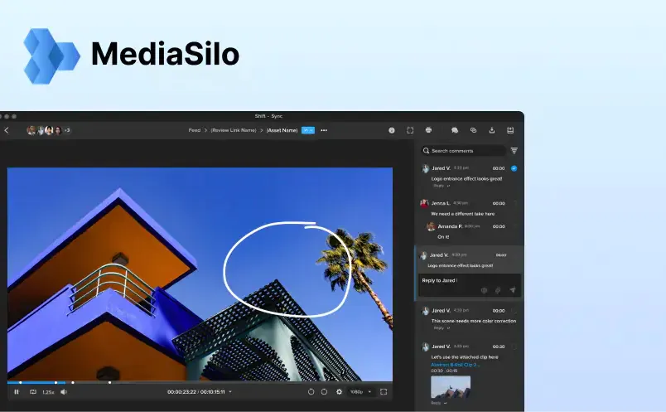
Task: Click the save icon at toolbar far right
Action: tap(510, 130)
